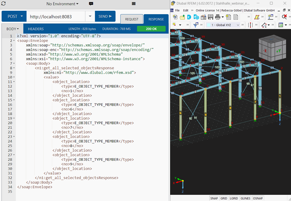Toggle SNAP in RFEM status bar
The width and height of the screenshot is (291, 201).
pyautogui.click(x=214, y=198)
